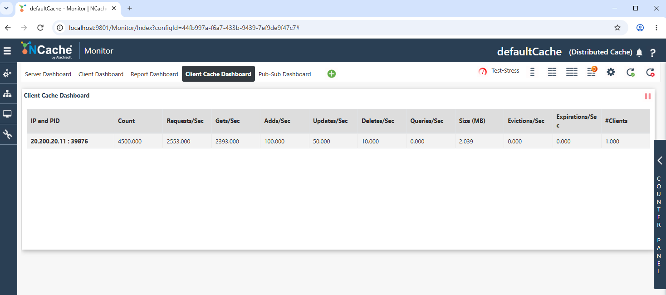Click the 2.039 size value
This screenshot has height=295, width=666.
tap(466, 142)
